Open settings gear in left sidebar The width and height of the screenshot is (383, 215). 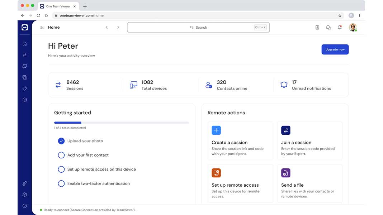click(25, 195)
